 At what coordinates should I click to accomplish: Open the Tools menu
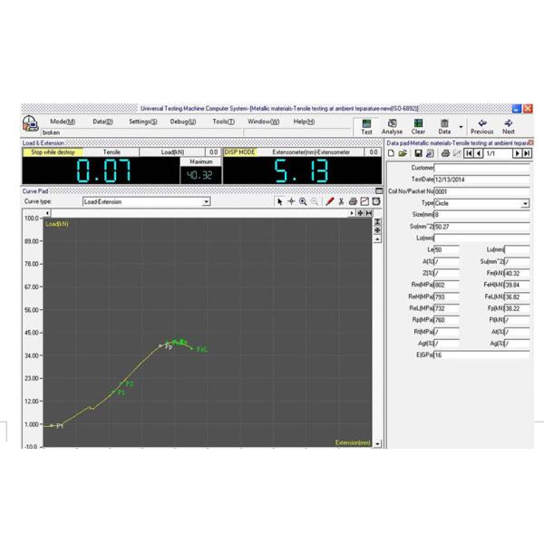click(223, 121)
